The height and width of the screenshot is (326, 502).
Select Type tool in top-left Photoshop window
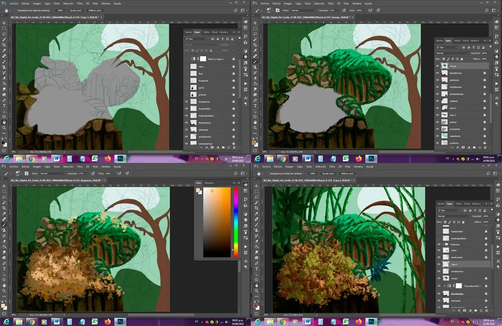pos(4,106)
